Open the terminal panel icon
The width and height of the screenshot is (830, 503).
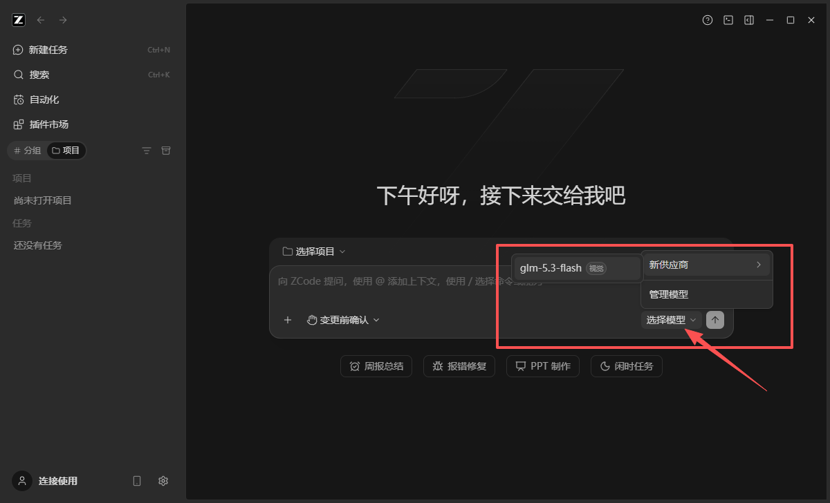coord(728,20)
